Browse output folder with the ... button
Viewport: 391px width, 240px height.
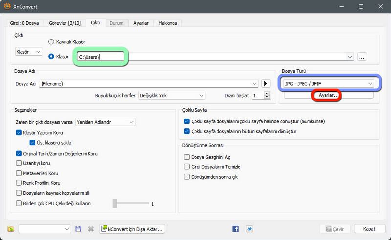coord(362,57)
